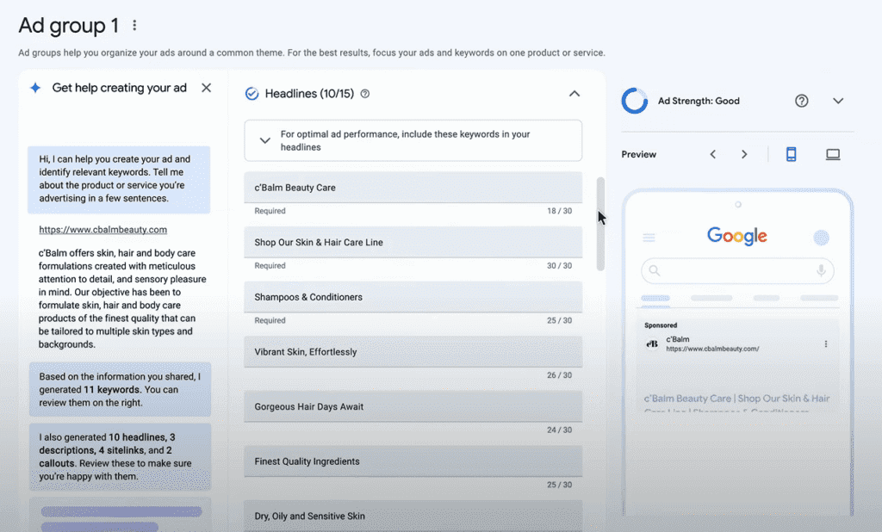Close the Get help creating your ad panel
Viewport: 882px width, 532px height.
[207, 88]
